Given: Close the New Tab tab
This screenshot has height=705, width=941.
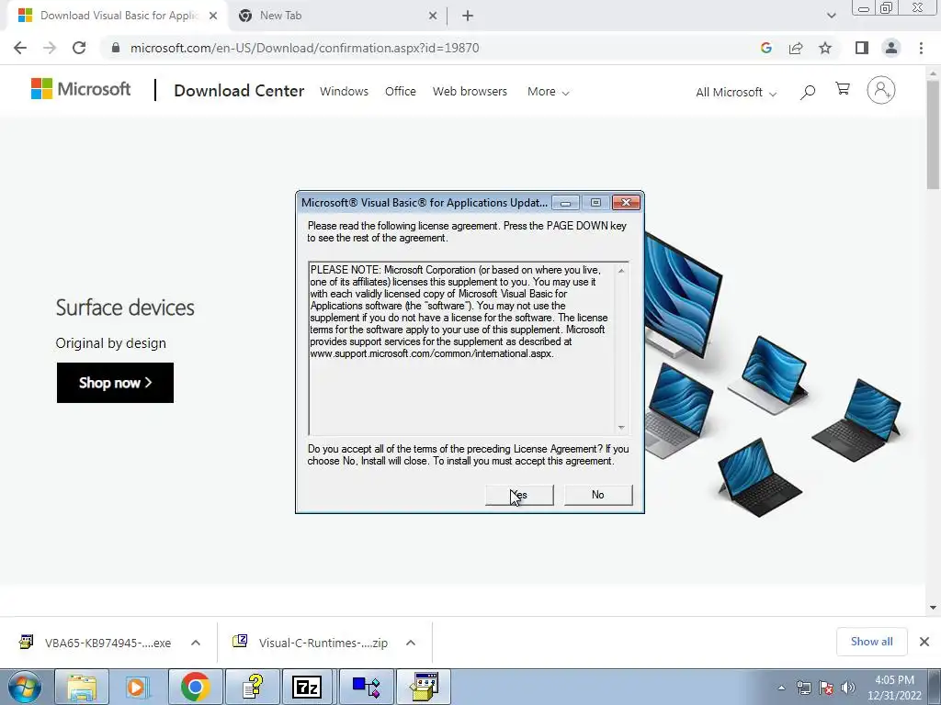Looking at the screenshot, I should click(433, 17).
